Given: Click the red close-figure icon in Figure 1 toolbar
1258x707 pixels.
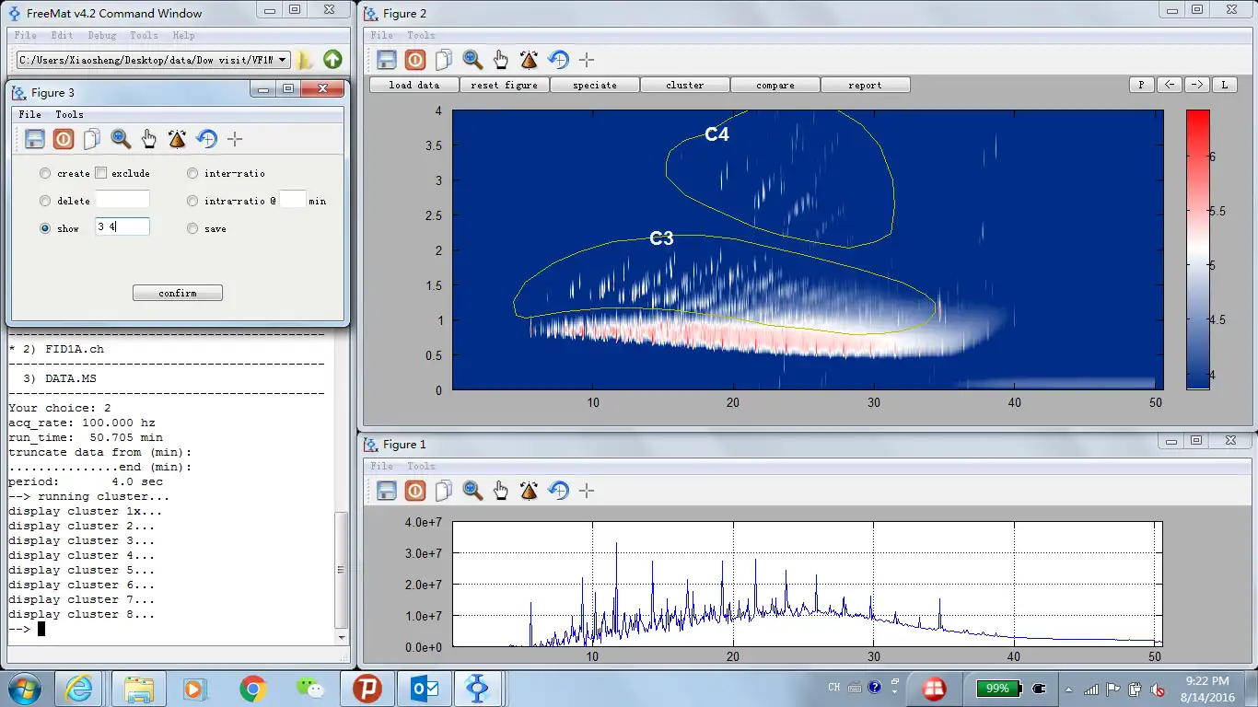Looking at the screenshot, I should (x=415, y=491).
